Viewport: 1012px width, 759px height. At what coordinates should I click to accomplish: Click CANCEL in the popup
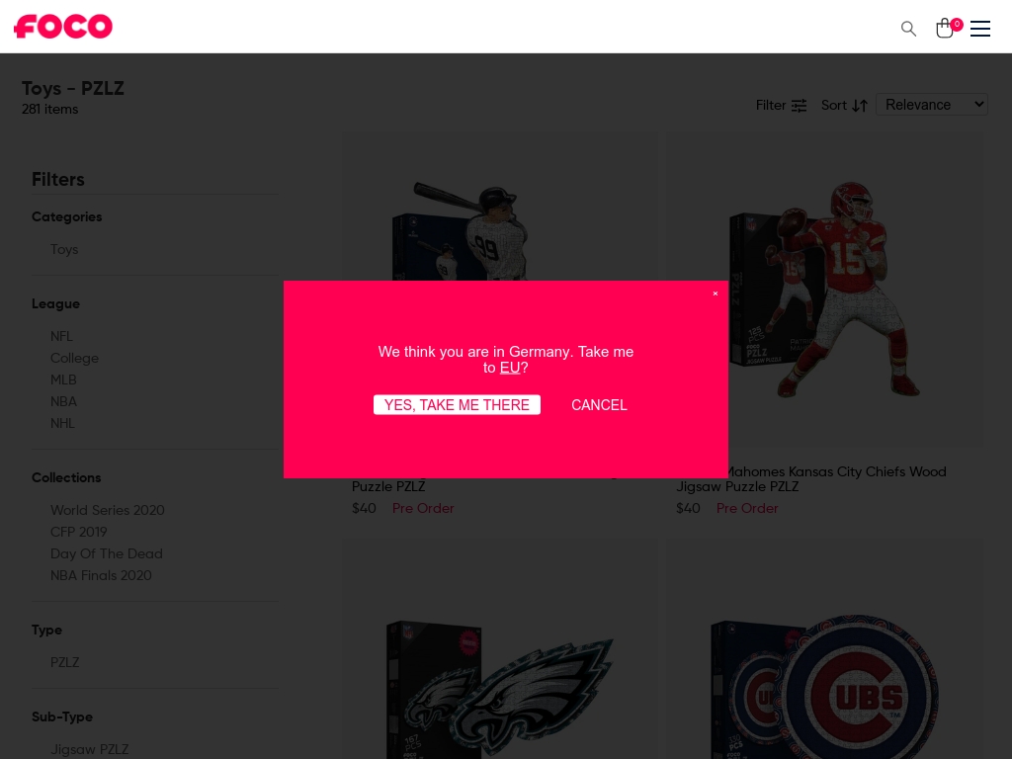pyautogui.click(x=599, y=404)
